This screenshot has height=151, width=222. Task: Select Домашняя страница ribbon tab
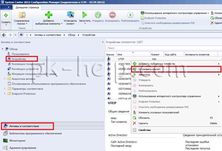27,7
